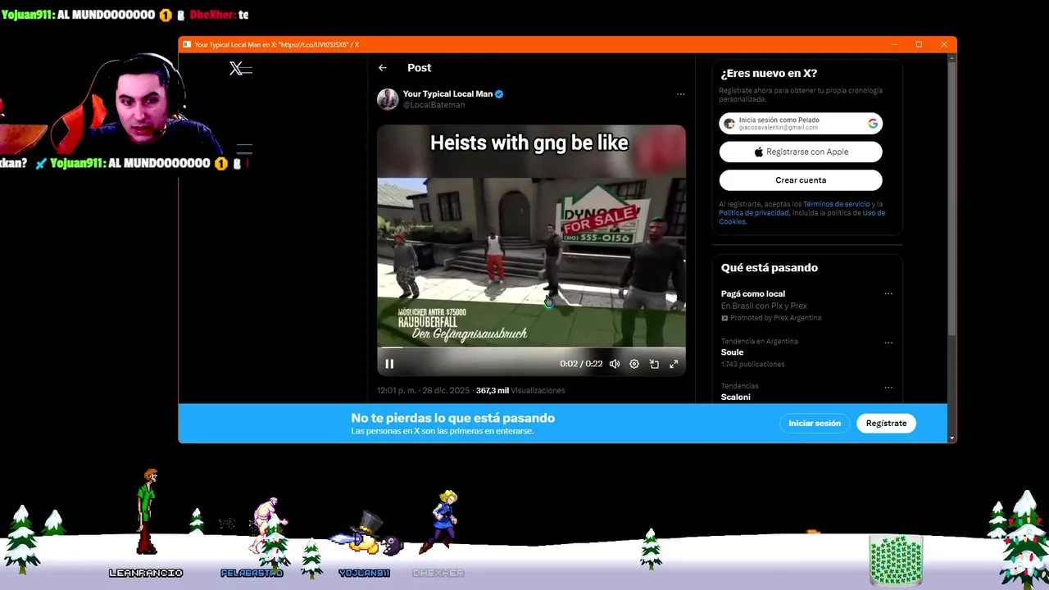
Task: Click the LEANRANCIO character avatar
Action: point(147,511)
